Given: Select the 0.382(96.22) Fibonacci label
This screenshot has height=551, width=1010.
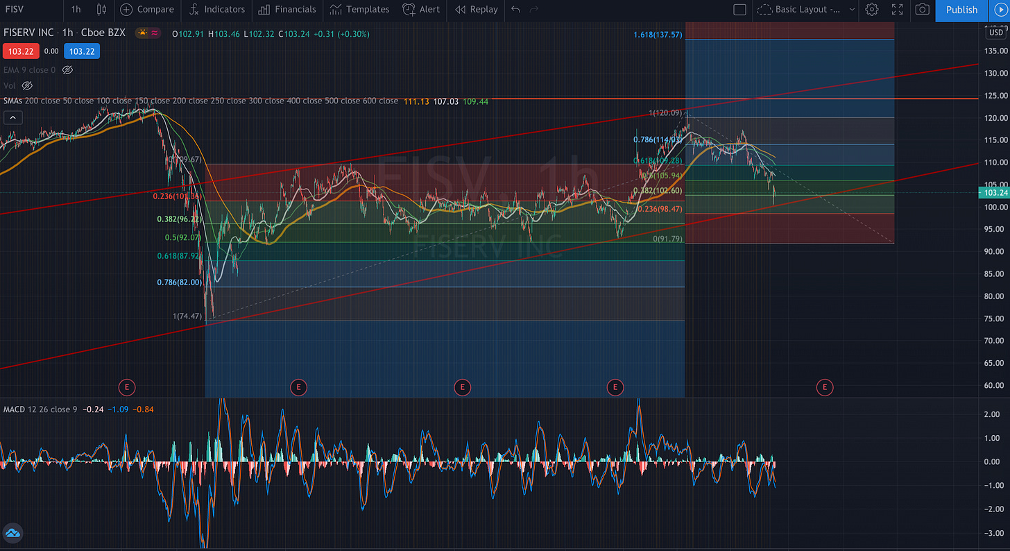Looking at the screenshot, I should tap(178, 219).
